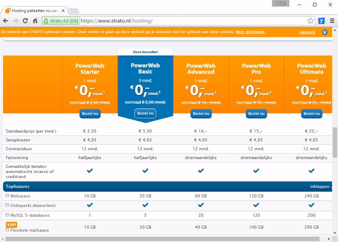Click the Facturering row label
The image size is (338, 242).
tap(17, 158)
